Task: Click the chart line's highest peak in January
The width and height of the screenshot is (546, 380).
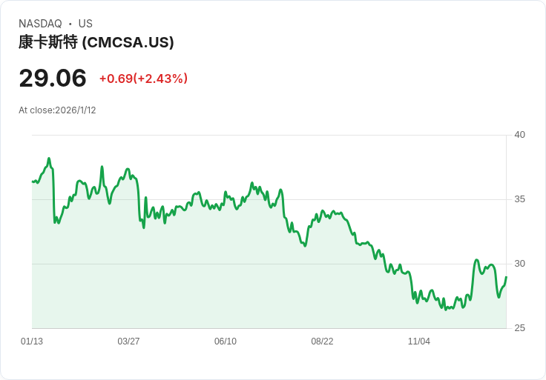Action: tap(49, 159)
